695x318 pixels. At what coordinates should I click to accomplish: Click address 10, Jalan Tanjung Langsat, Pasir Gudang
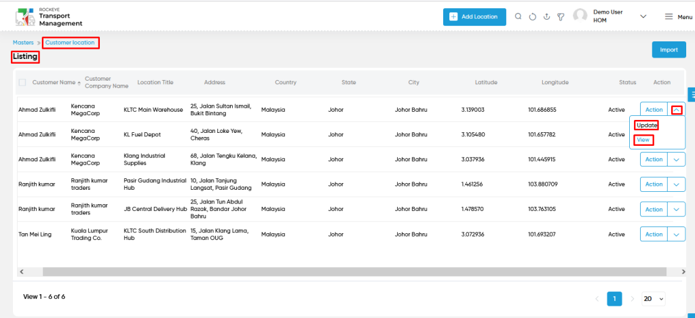click(x=221, y=184)
